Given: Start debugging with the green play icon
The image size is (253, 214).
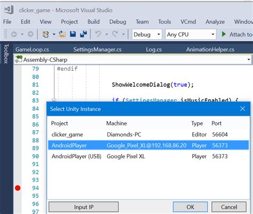Looking at the screenshot, I should coord(224,34).
